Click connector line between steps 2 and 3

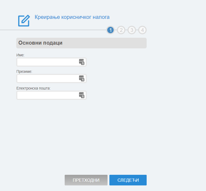pos(126,30)
